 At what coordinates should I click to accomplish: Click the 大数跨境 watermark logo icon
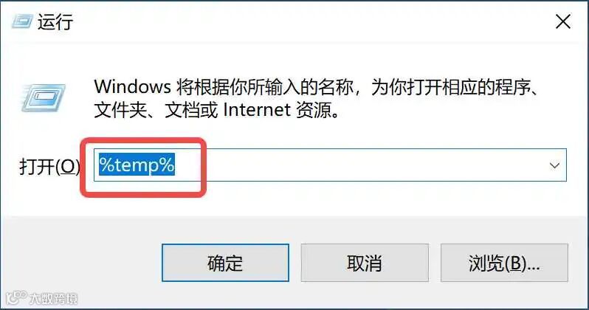(16, 298)
